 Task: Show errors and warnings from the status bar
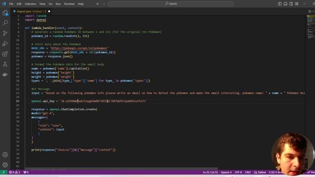(x=14, y=172)
